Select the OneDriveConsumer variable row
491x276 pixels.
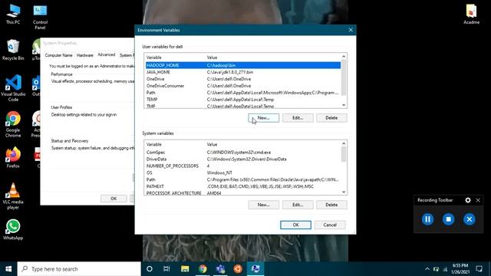243,86
